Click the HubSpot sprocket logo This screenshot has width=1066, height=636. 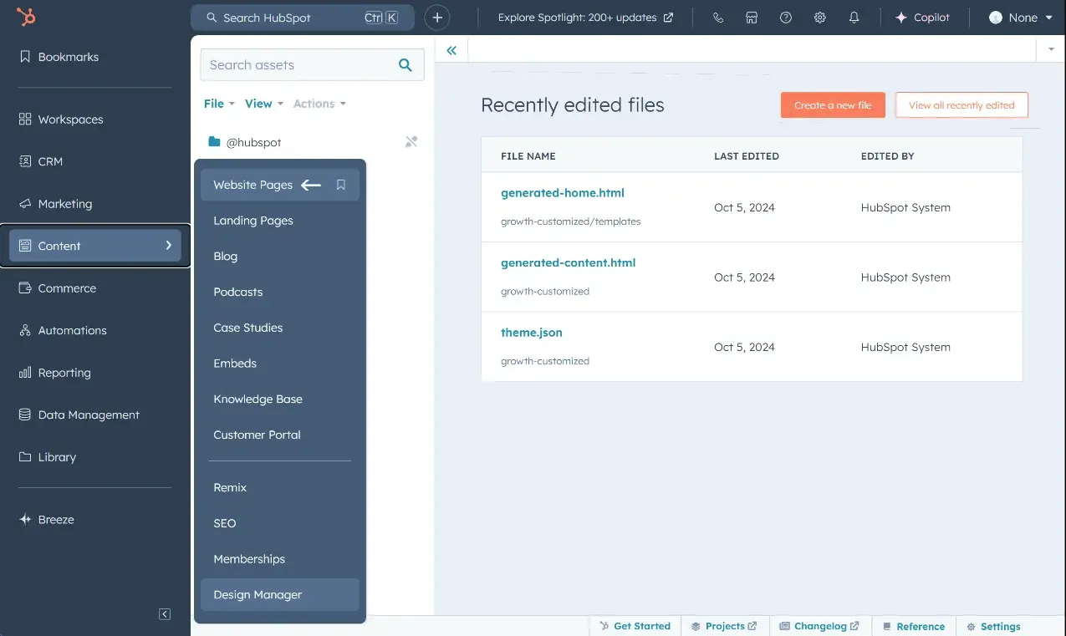pos(26,17)
